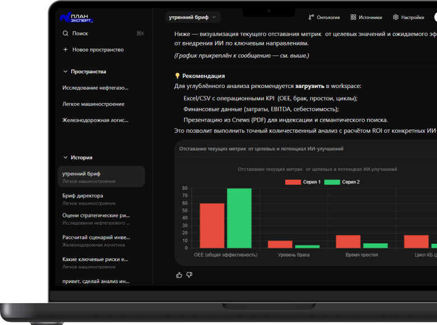The height and width of the screenshot is (325, 437).
Task: Click the План Эксперт logo
Action: (76, 17)
